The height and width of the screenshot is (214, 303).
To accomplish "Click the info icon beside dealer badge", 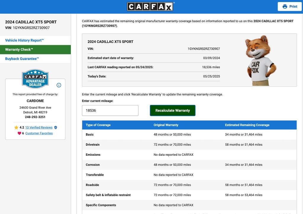I will coord(59,85).
